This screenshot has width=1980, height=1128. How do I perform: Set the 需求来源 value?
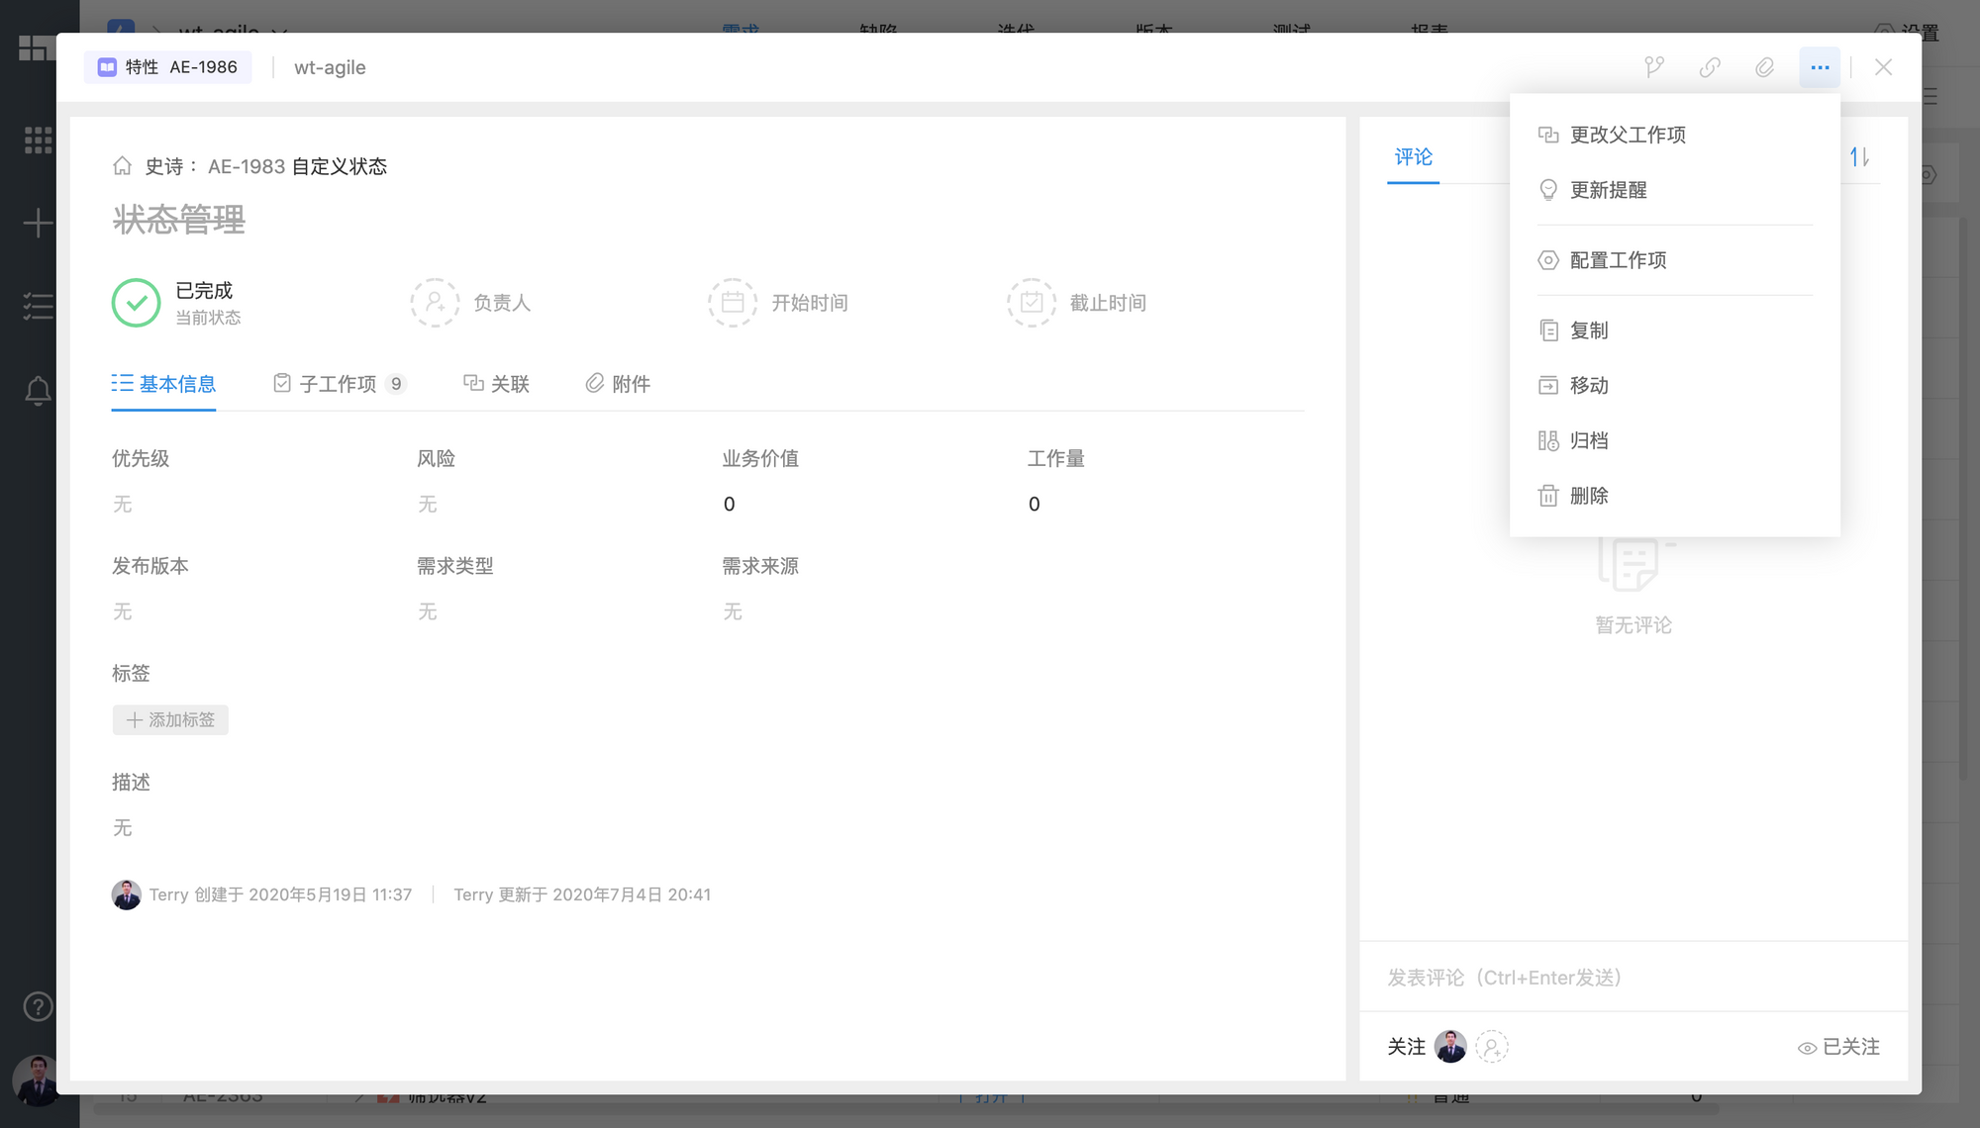[x=732, y=612]
